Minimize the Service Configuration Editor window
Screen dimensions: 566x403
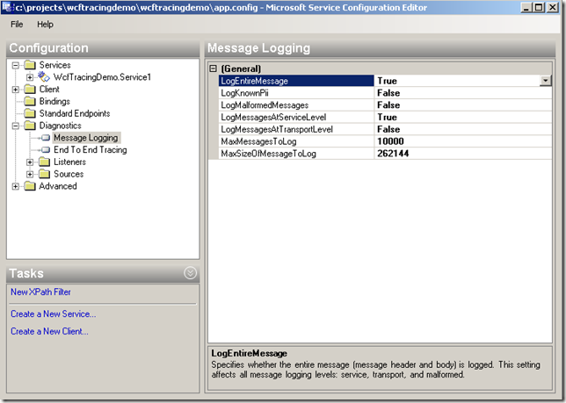526,7
